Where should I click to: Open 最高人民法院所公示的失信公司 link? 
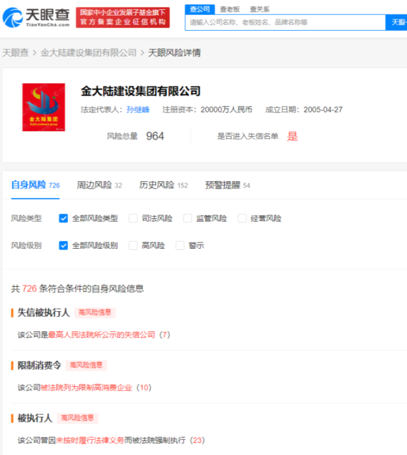coord(101,334)
